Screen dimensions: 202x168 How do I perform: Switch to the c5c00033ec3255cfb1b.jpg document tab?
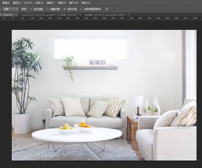(x=48, y=15)
